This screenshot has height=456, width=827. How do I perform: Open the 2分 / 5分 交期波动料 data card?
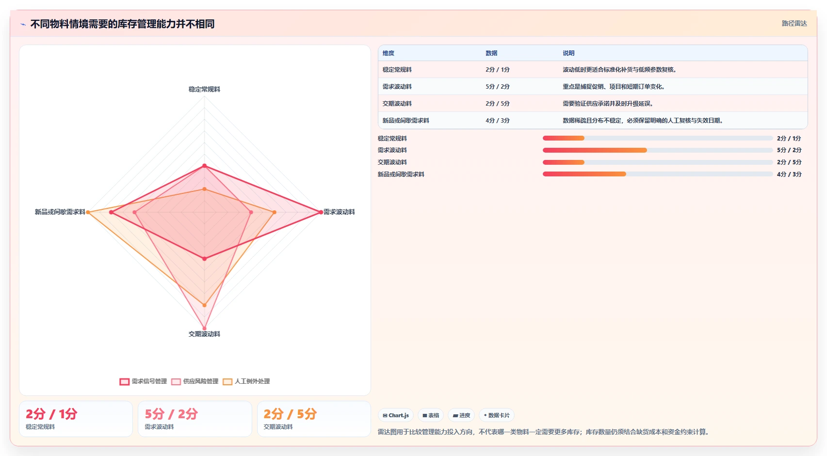point(314,419)
